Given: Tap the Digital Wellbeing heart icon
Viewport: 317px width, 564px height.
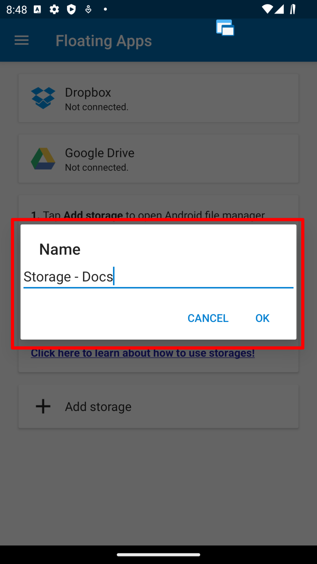Looking at the screenshot, I should coord(88,10).
